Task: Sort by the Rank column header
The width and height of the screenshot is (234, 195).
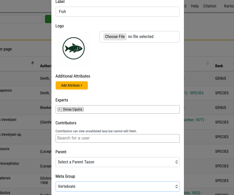Action: 219,66
